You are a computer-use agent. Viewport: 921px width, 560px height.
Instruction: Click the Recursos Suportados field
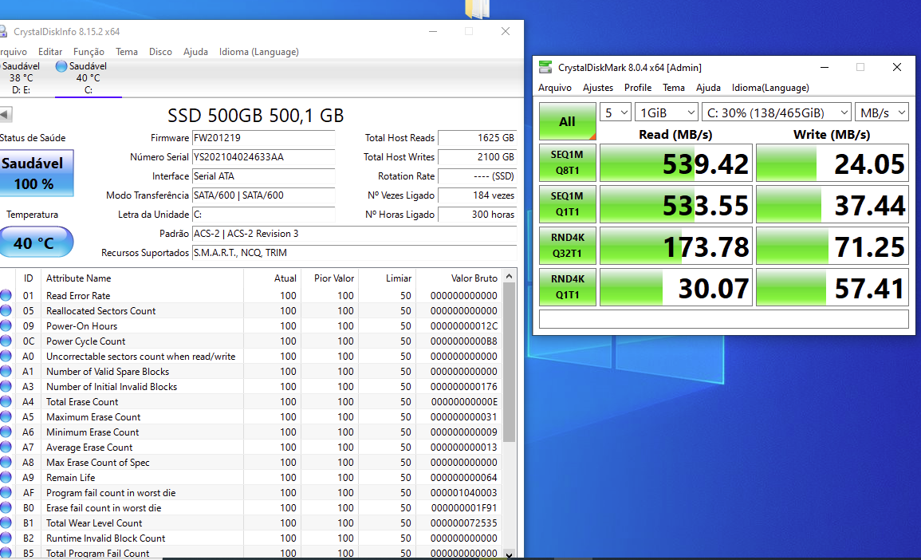tap(354, 253)
